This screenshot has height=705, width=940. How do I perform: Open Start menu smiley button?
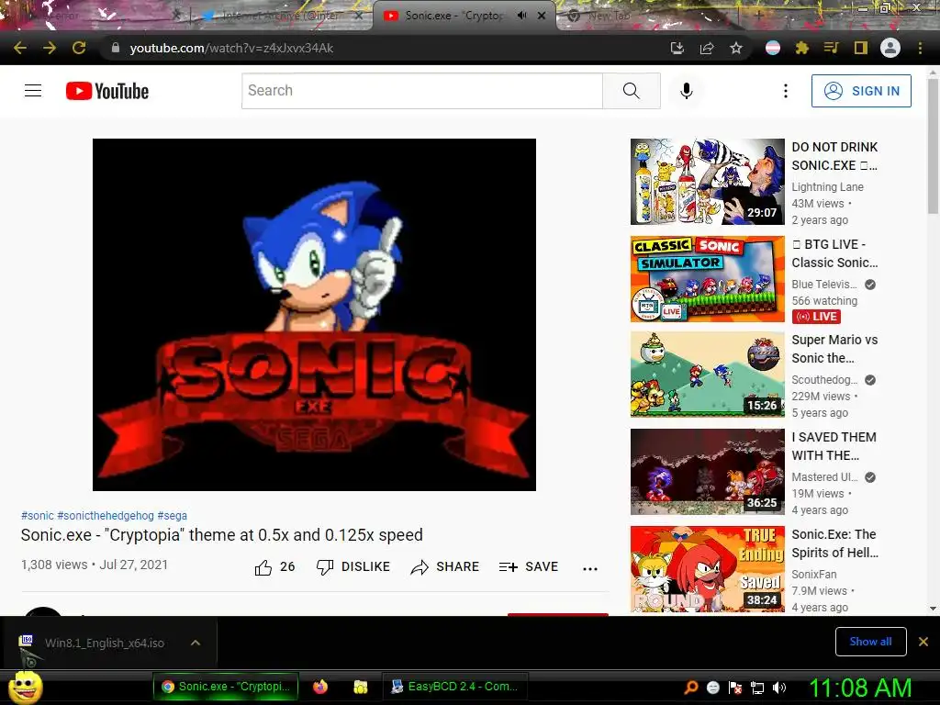click(x=25, y=687)
